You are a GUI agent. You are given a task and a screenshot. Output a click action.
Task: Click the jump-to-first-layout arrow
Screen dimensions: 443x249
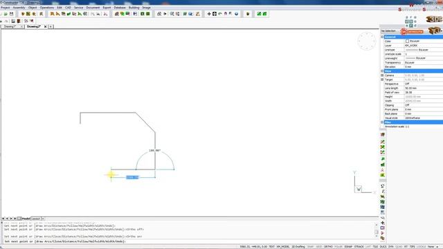(x=3, y=219)
